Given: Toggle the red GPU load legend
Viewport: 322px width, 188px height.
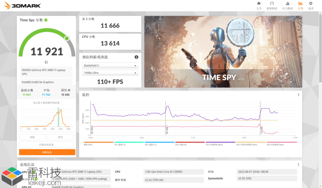Looking at the screenshot, I should coord(190,144).
